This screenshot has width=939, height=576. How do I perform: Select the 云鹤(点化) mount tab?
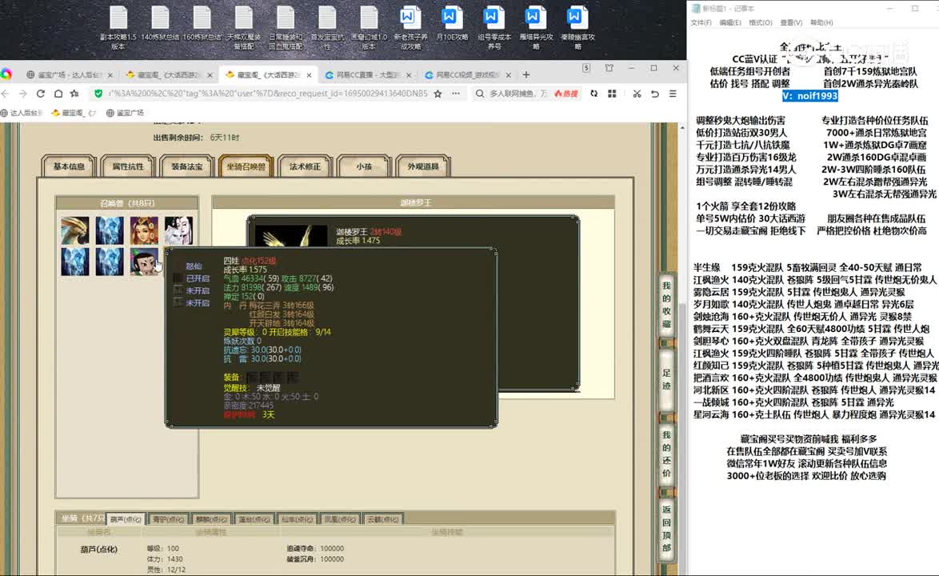tap(382, 519)
